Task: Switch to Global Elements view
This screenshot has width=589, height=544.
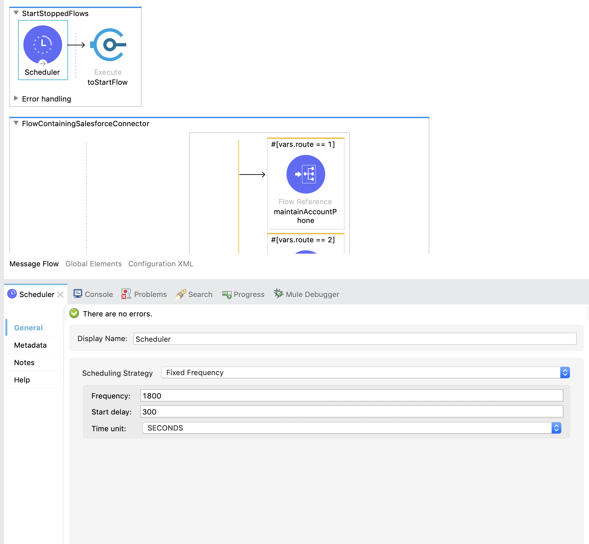Action: tap(93, 264)
